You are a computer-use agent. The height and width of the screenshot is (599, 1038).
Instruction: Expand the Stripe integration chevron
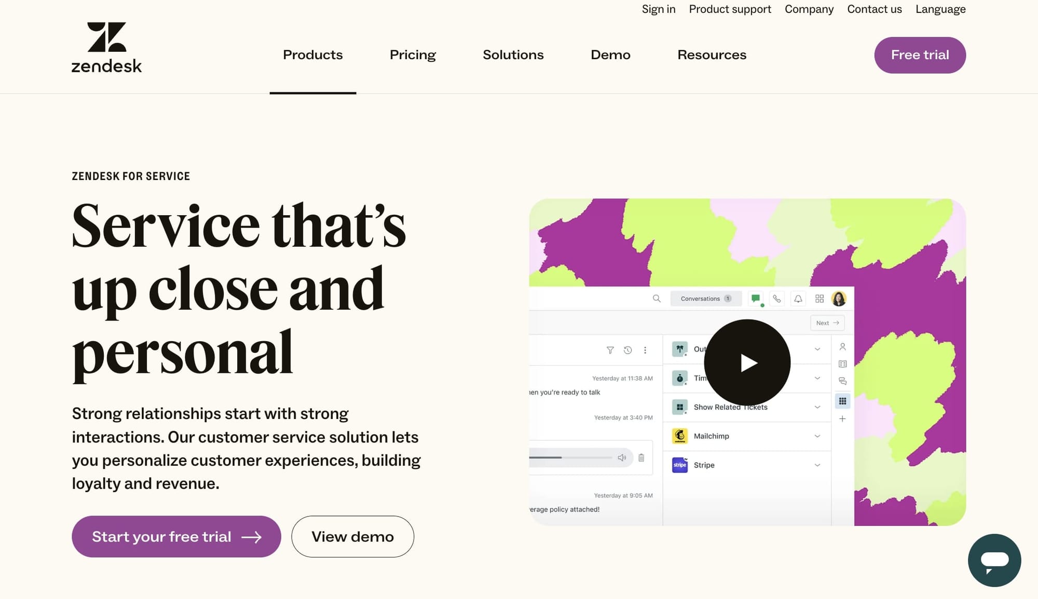[x=817, y=465]
